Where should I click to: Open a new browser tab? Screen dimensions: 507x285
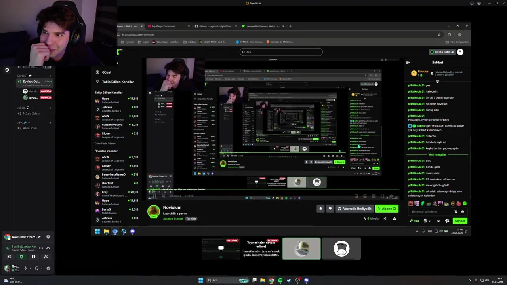pos(290,26)
